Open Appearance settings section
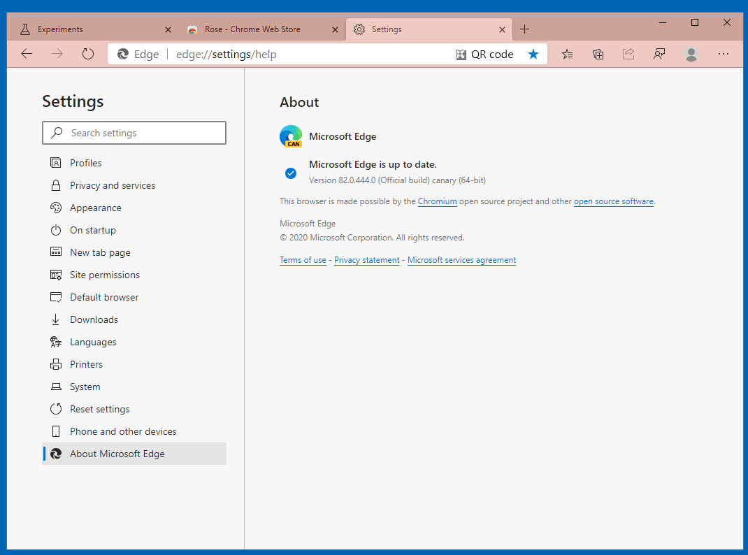Image resolution: width=748 pixels, height=555 pixels. [x=134, y=208]
